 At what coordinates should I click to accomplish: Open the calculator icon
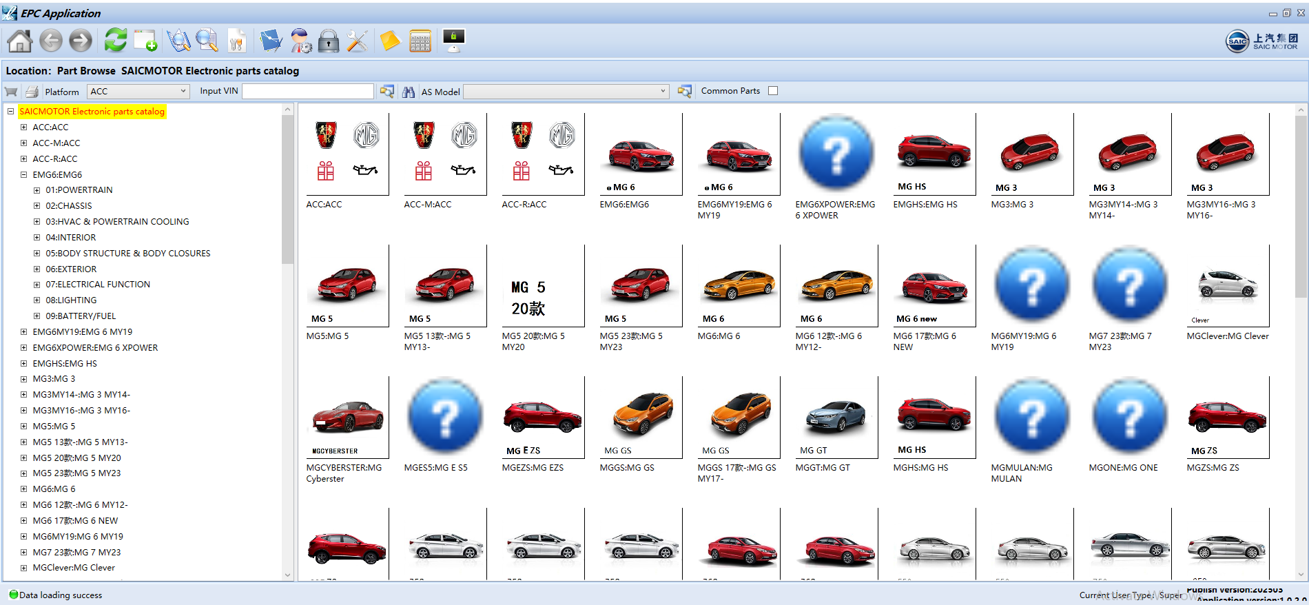(x=420, y=41)
